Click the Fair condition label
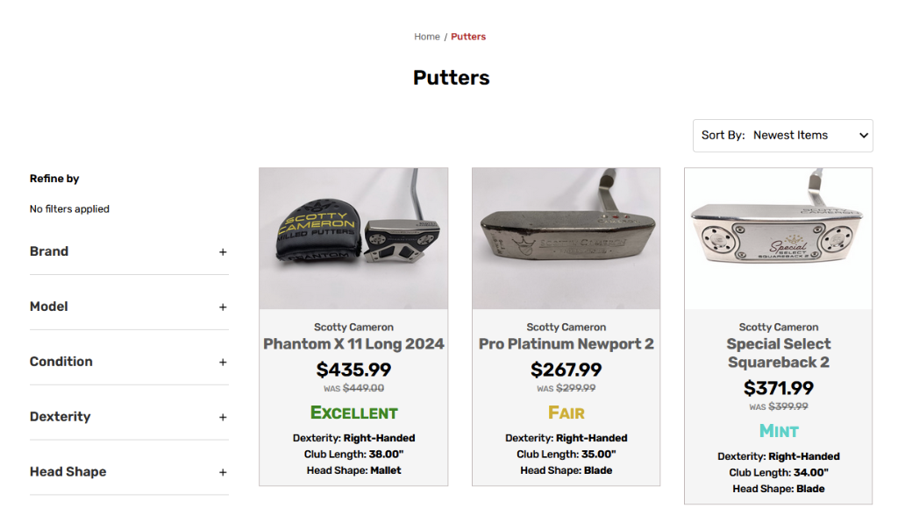 click(566, 411)
